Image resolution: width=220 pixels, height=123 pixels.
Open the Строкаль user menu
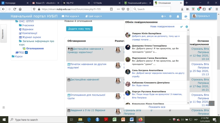click(201, 16)
